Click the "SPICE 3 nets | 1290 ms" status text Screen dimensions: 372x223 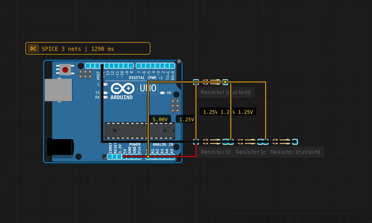tap(78, 49)
